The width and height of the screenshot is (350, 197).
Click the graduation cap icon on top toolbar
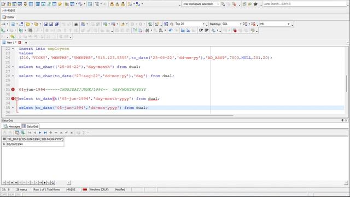(x=255, y=4)
